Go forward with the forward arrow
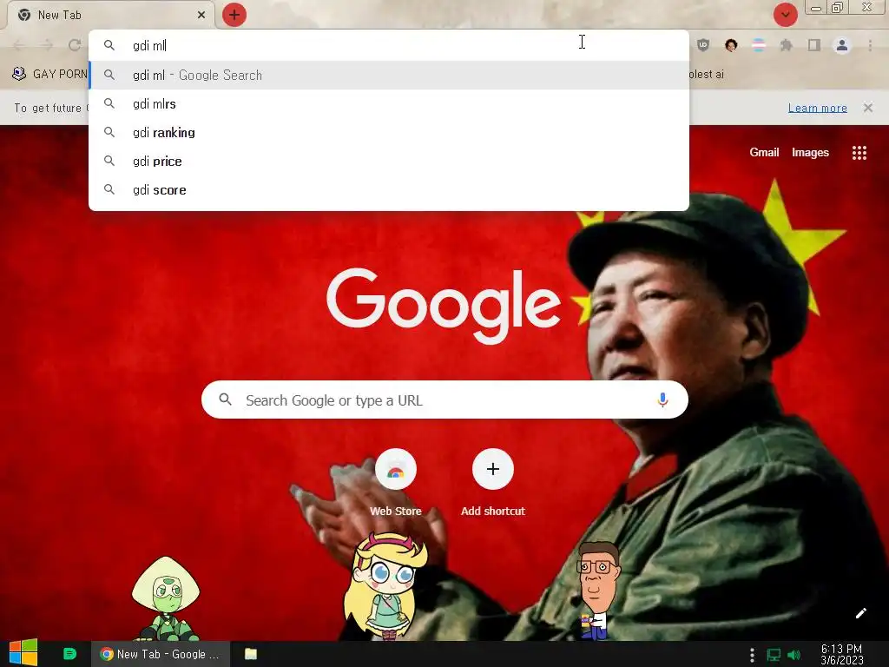889x667 pixels. 47,45
